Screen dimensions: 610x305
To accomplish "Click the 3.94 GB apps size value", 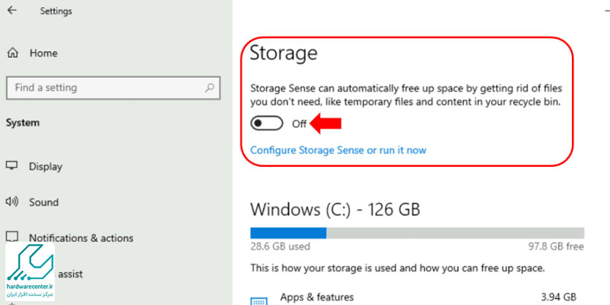I will 559,297.
